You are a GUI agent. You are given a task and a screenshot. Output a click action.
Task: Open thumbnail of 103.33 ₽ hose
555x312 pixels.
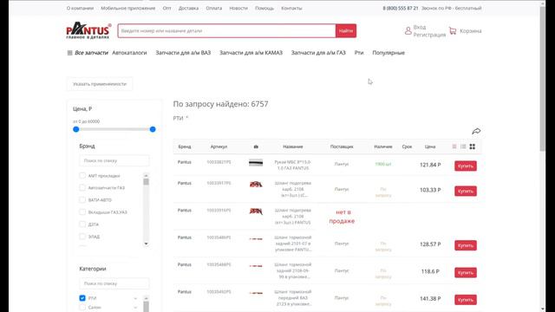point(256,184)
